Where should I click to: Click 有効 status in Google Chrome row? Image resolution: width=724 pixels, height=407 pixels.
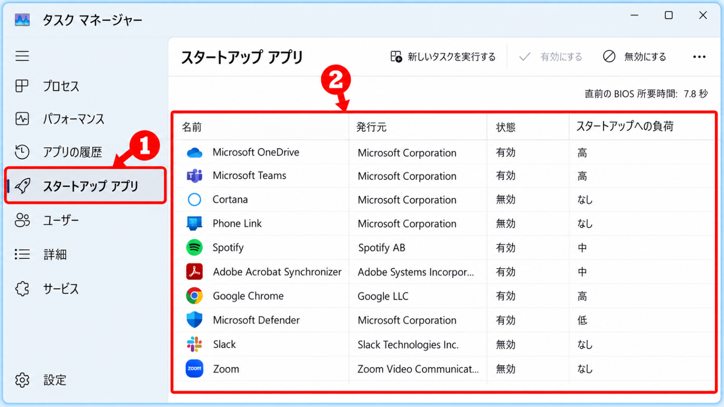[506, 296]
